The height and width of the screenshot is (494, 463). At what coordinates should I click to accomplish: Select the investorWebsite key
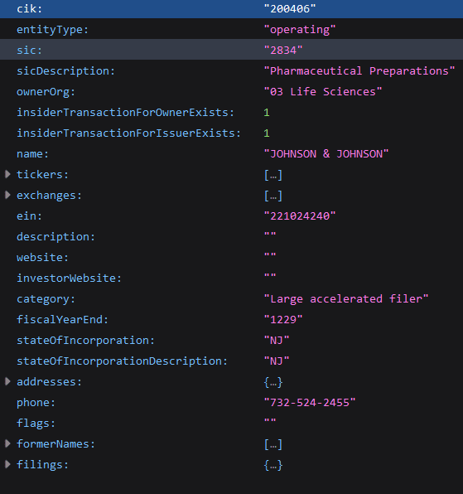coord(69,278)
